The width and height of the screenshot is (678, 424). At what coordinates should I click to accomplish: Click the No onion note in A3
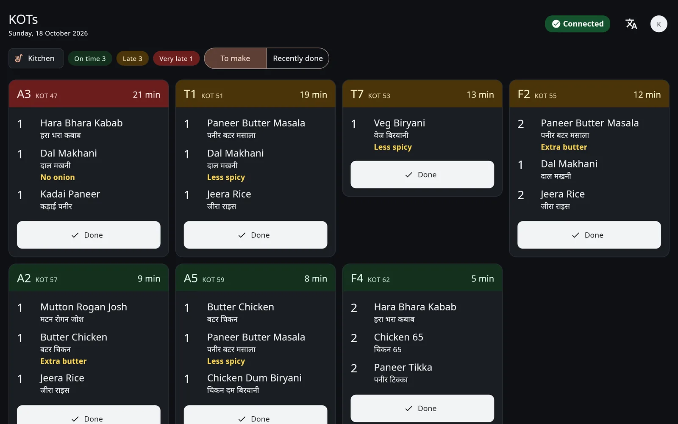coord(58,177)
